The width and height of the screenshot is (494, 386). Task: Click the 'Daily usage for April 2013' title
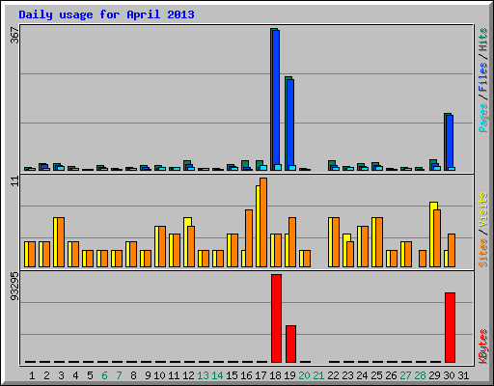coord(106,14)
